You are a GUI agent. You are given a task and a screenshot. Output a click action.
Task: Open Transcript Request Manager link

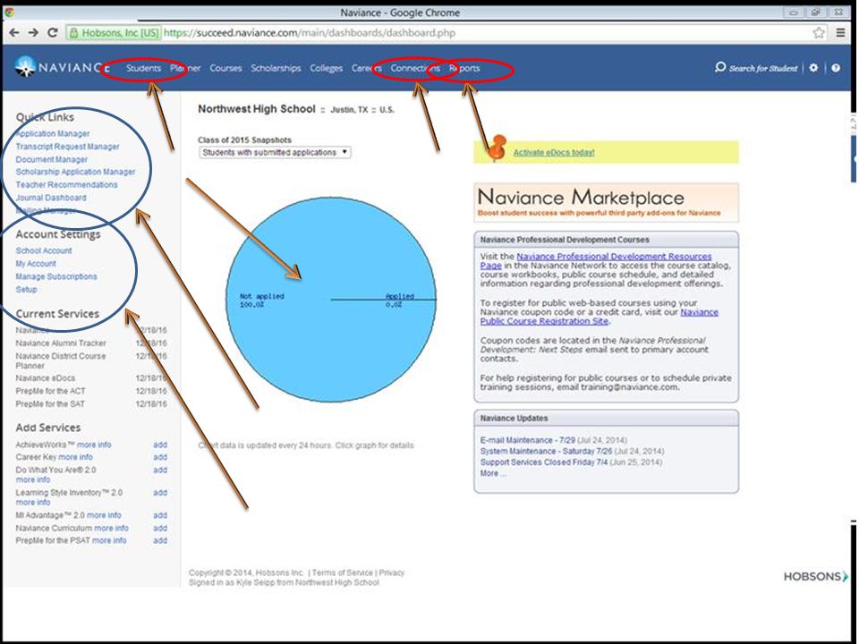(67, 147)
